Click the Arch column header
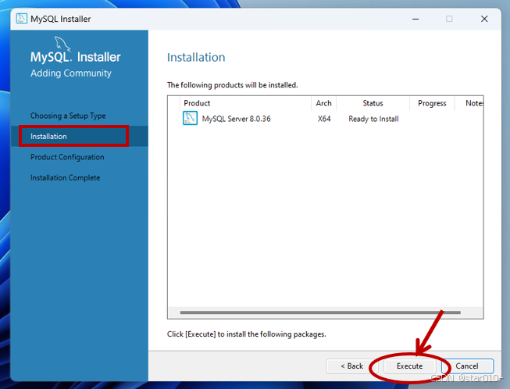Screen dimensions: 510x389 coord(323,103)
